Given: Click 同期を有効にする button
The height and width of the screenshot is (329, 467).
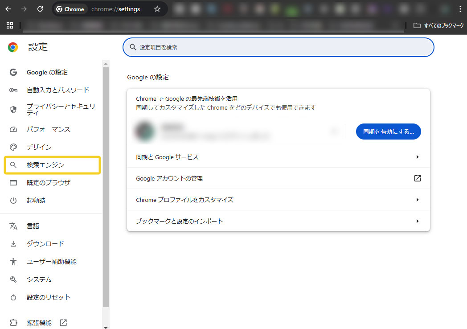Looking at the screenshot, I should (389, 132).
